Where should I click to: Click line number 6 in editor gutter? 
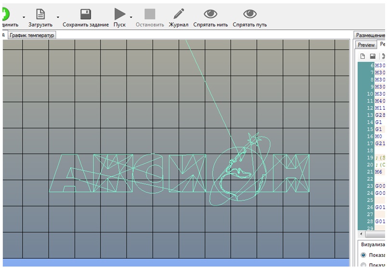tap(372, 65)
